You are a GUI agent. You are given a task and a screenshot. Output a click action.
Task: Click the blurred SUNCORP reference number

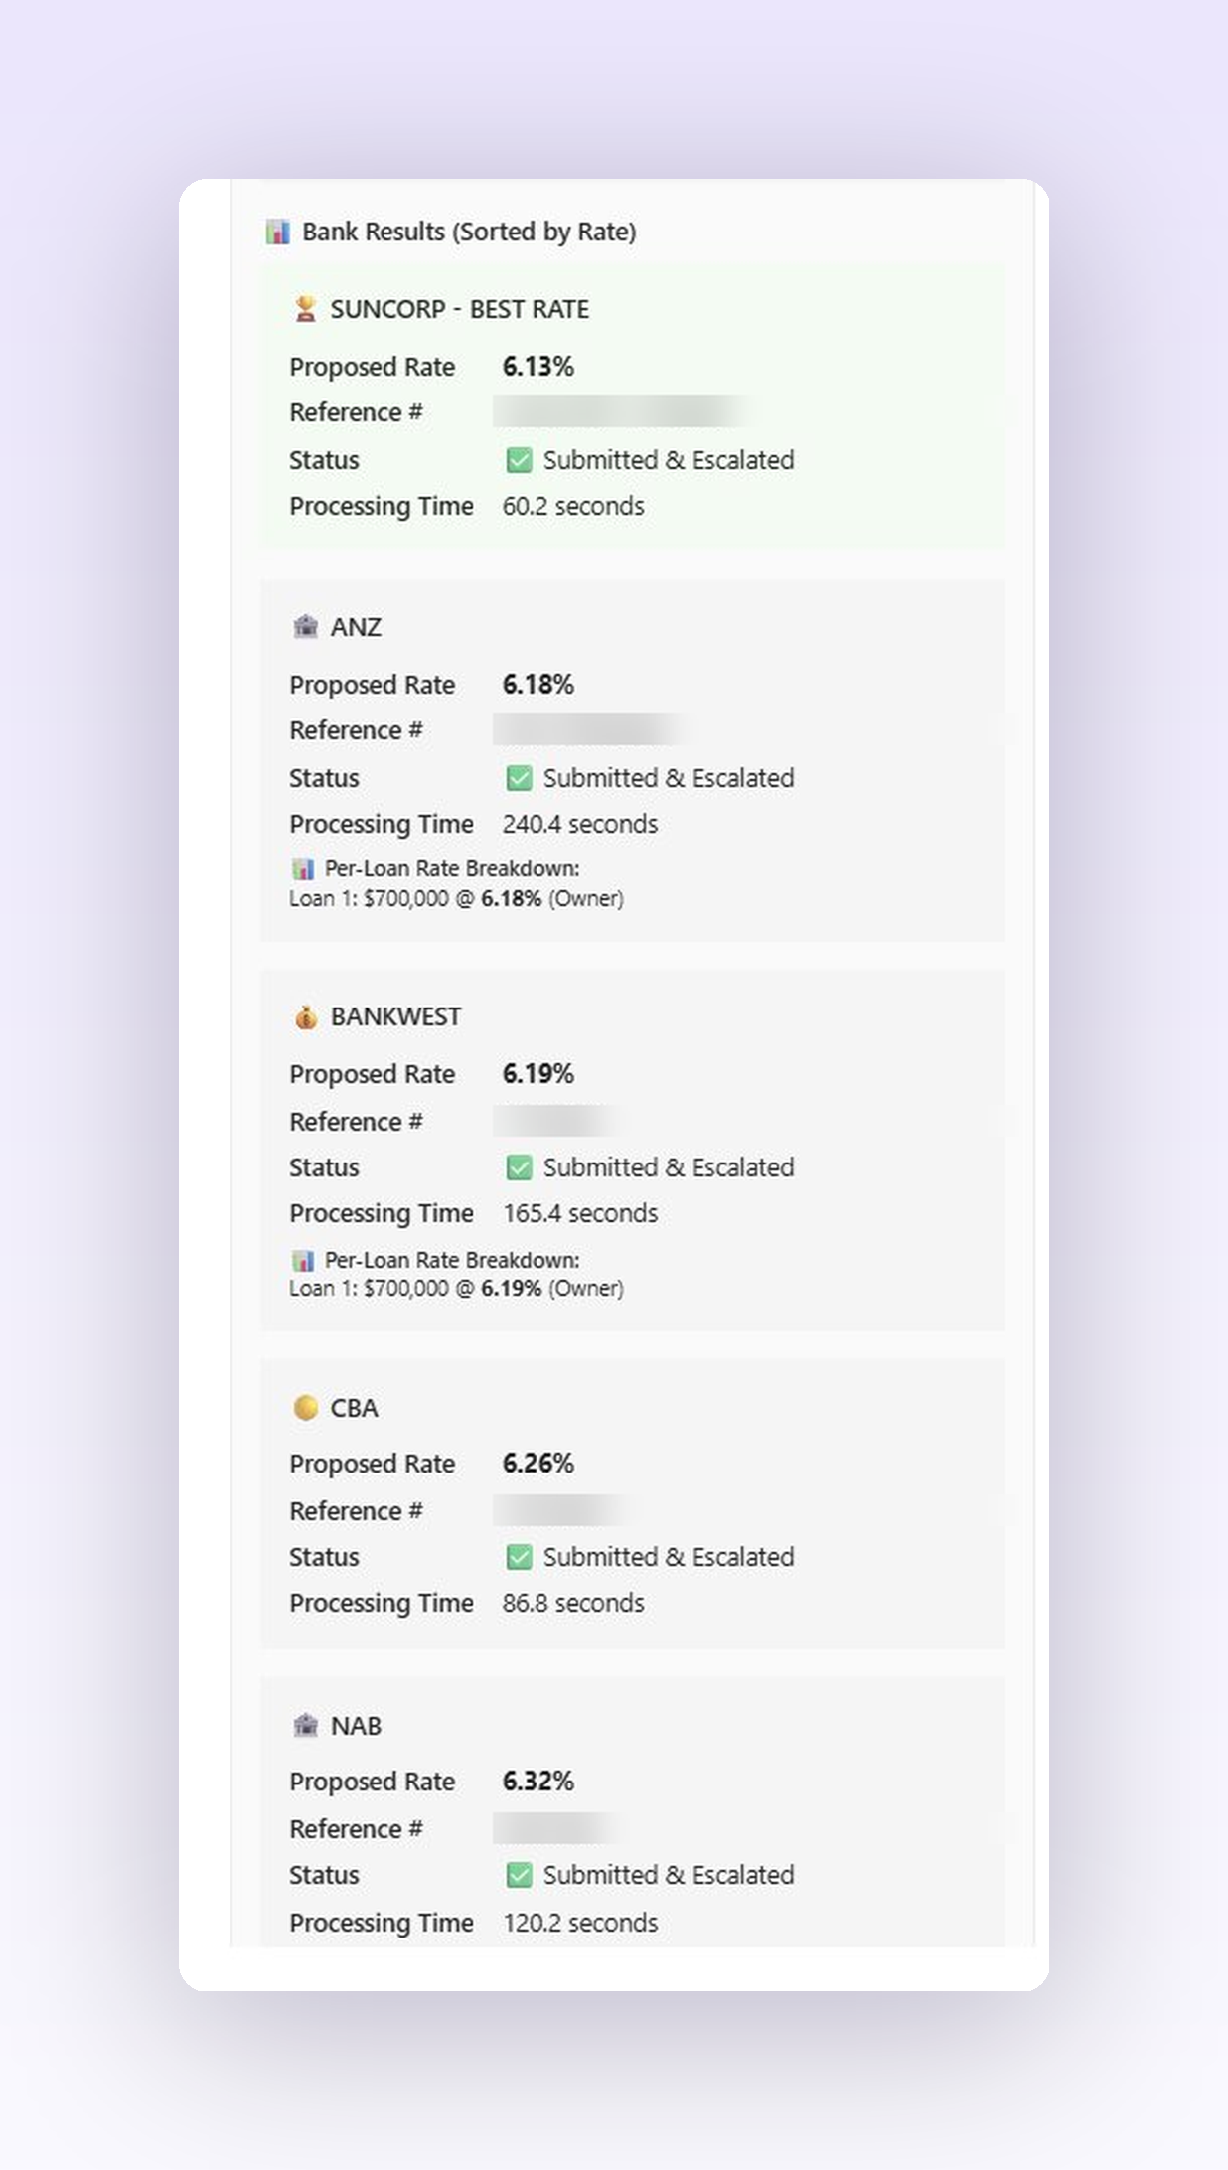(623, 411)
